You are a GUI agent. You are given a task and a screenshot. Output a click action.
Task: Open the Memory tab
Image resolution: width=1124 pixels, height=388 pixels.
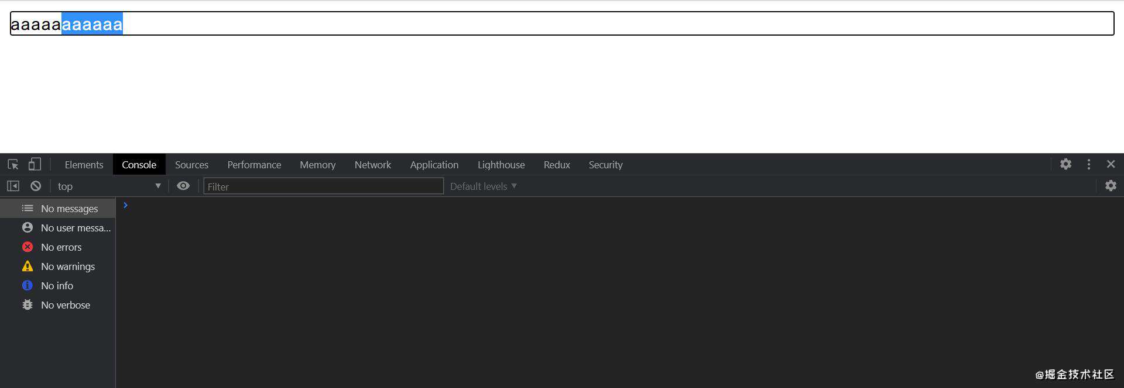coord(317,165)
